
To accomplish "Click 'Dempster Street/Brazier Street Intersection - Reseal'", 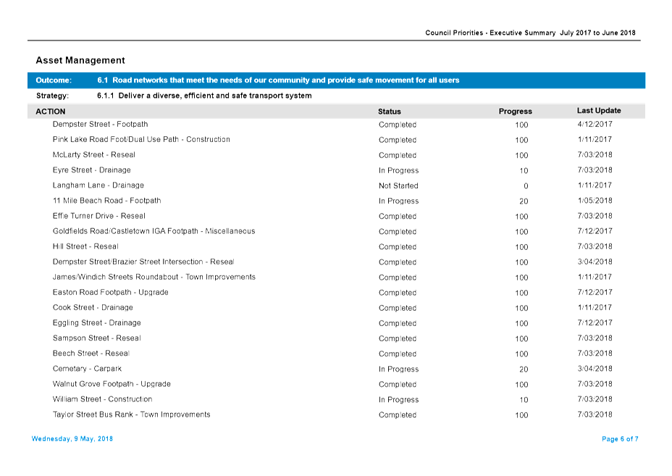I will [143, 262].
